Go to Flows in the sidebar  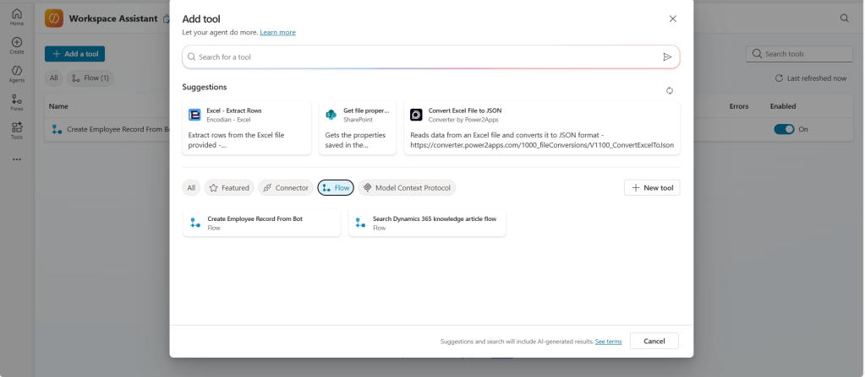pyautogui.click(x=16, y=102)
